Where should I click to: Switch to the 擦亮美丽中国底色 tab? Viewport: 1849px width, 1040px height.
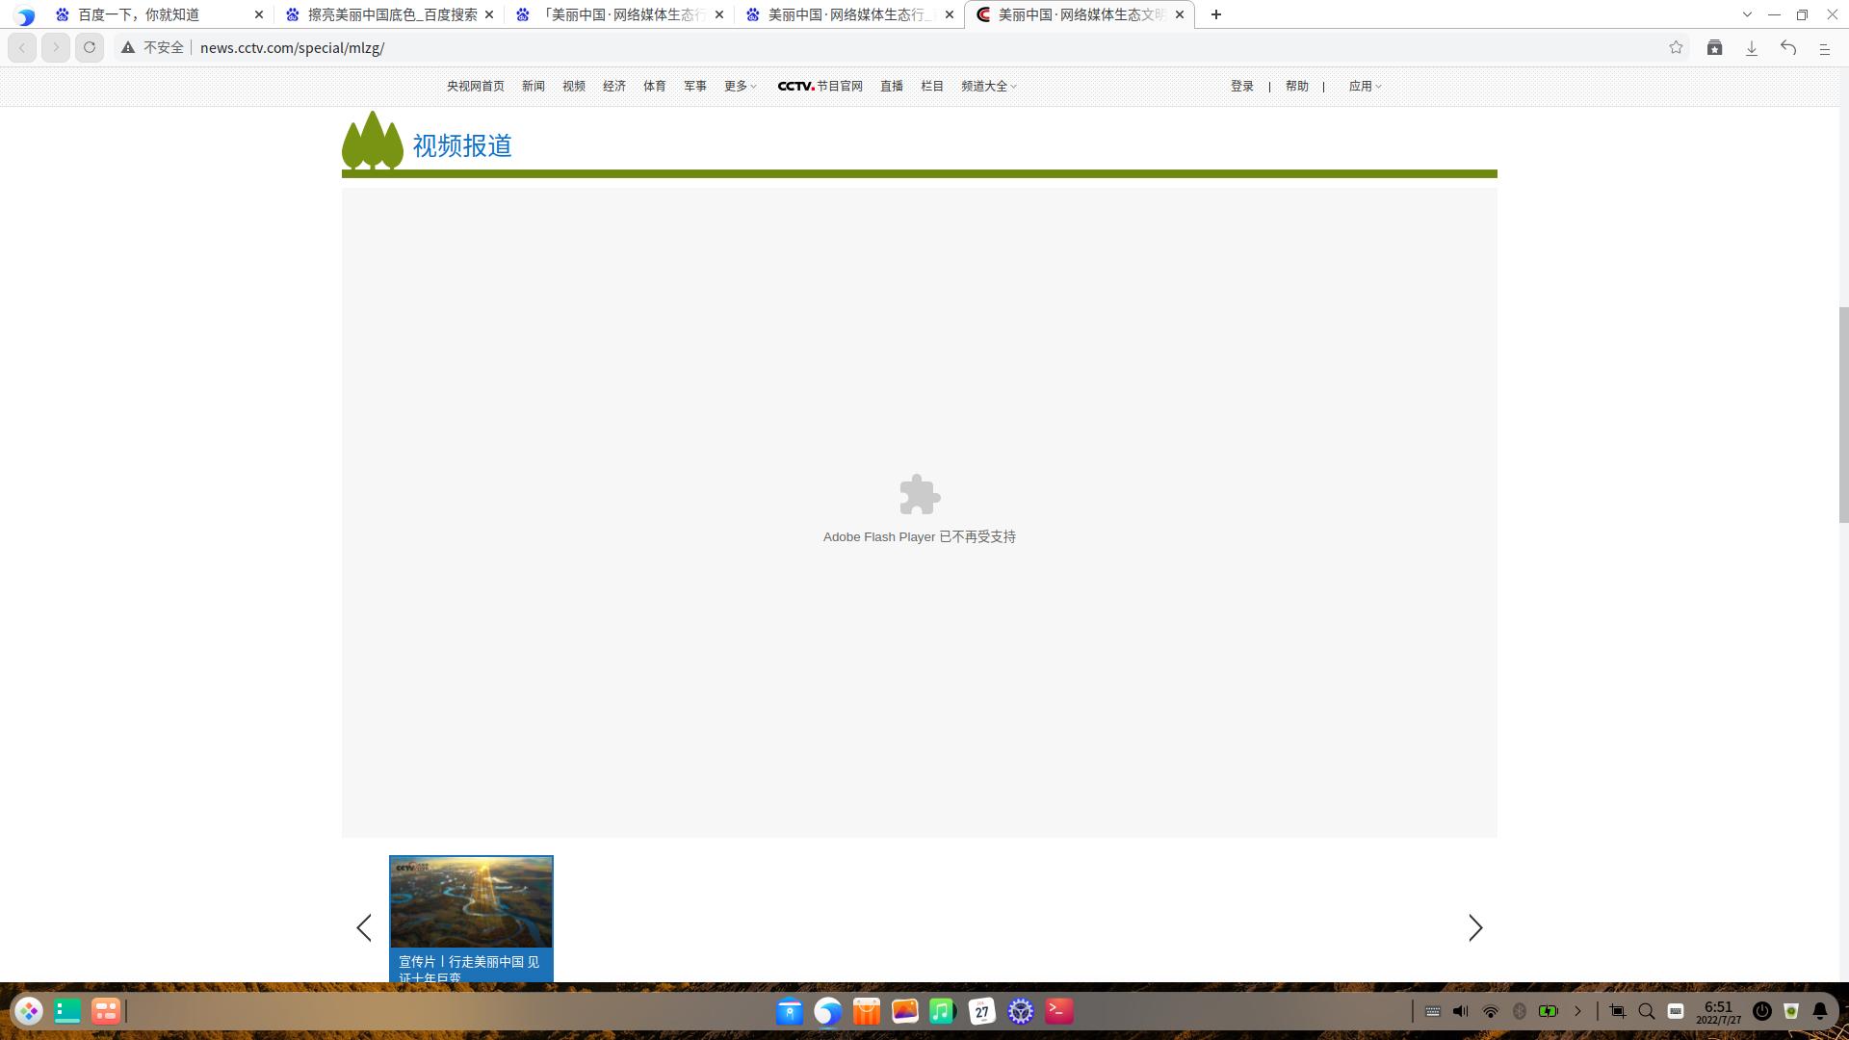pos(391,14)
